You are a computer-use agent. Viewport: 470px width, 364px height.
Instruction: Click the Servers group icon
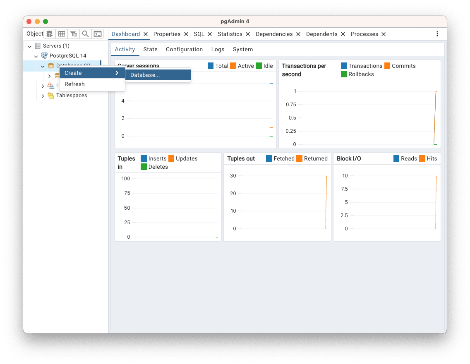pyautogui.click(x=38, y=46)
